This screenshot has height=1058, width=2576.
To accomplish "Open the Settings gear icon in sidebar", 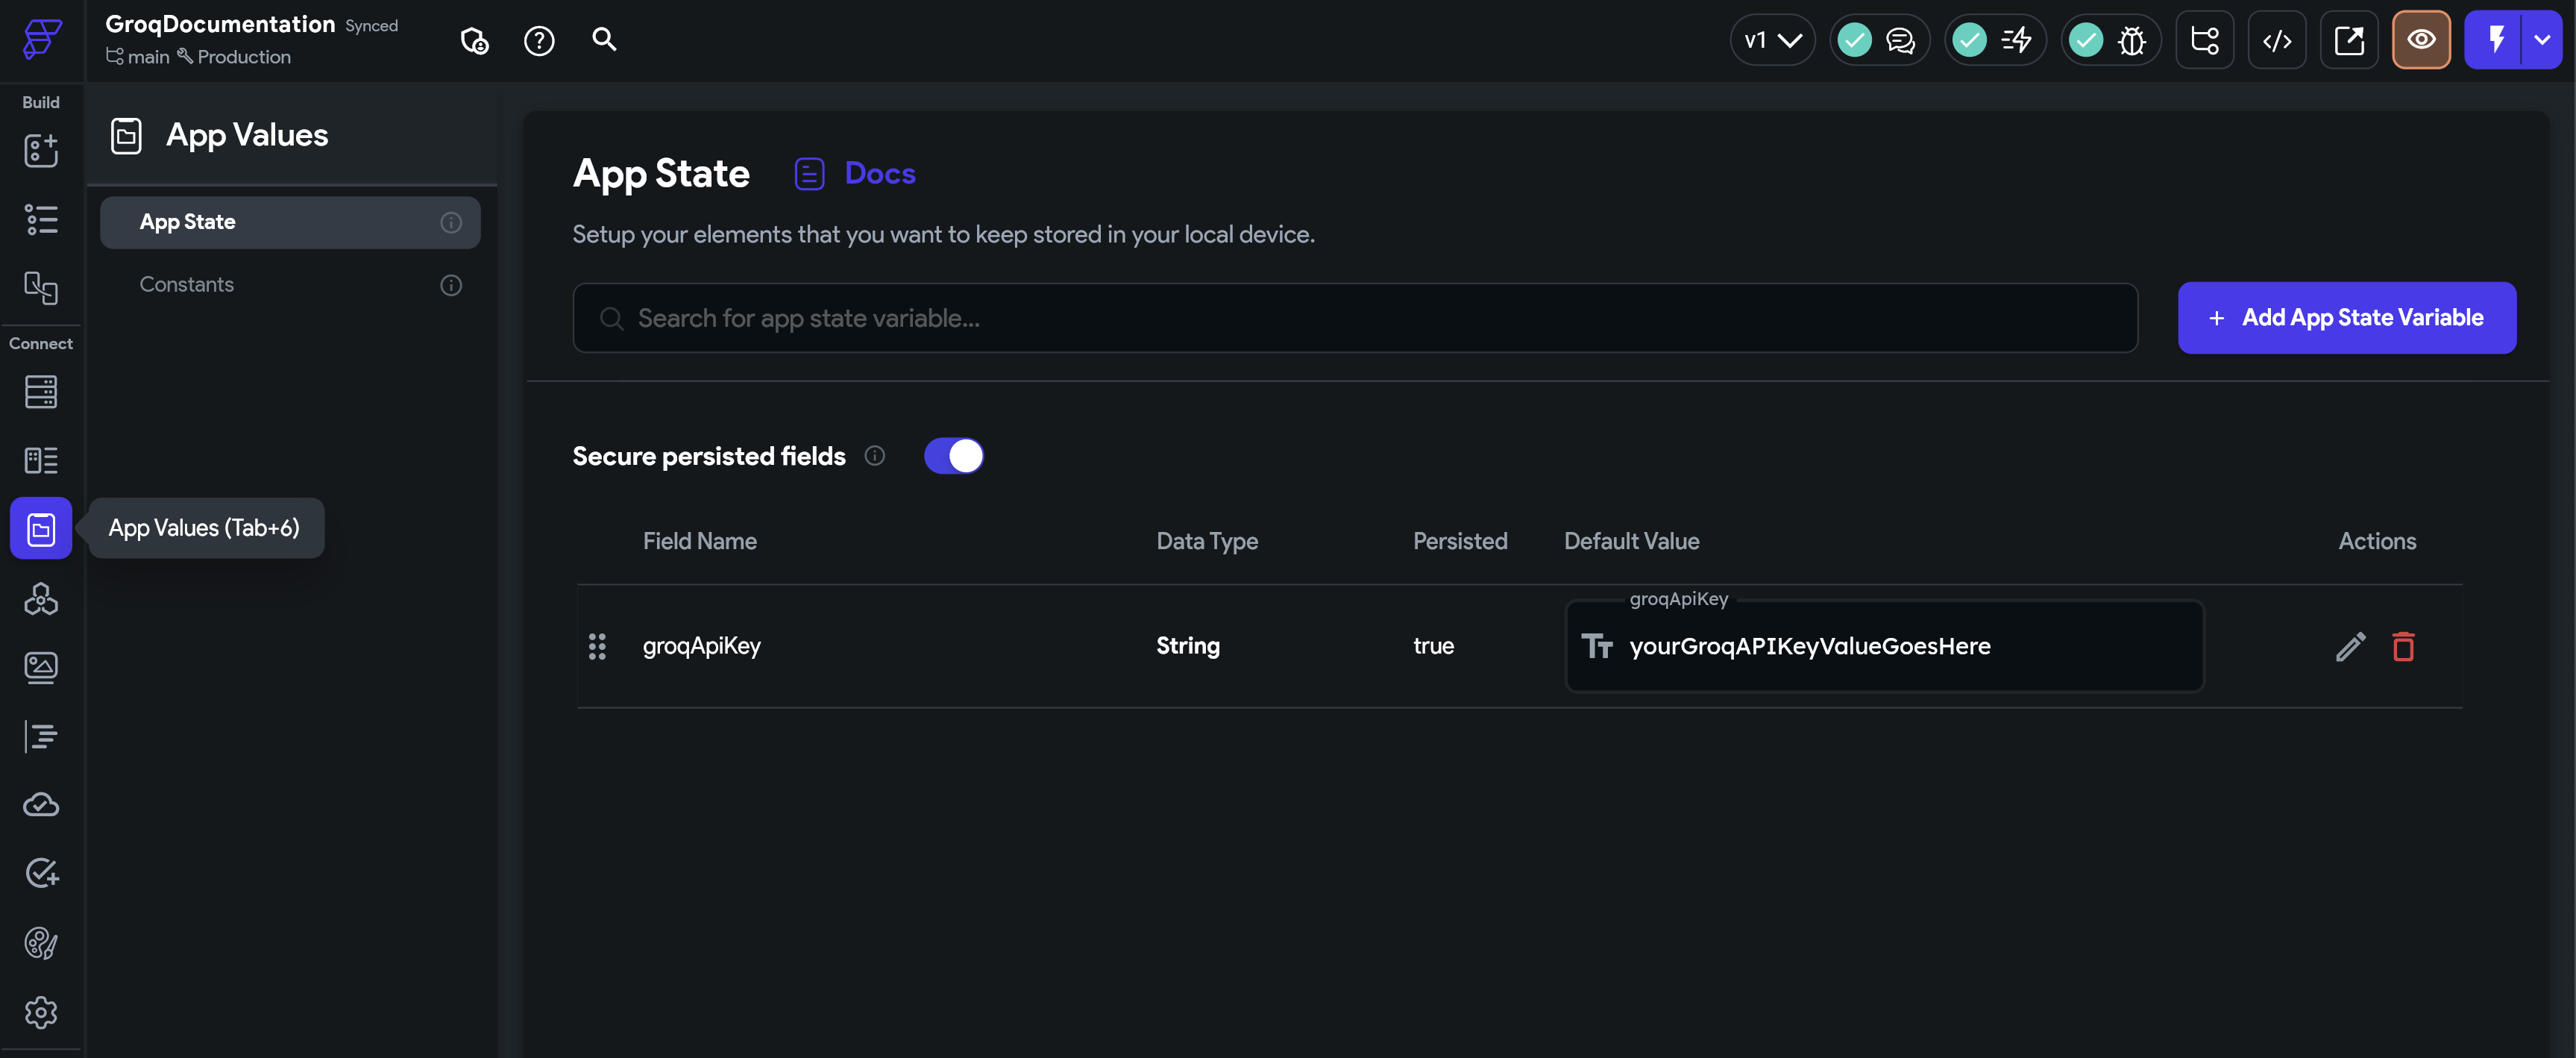I will [41, 1012].
